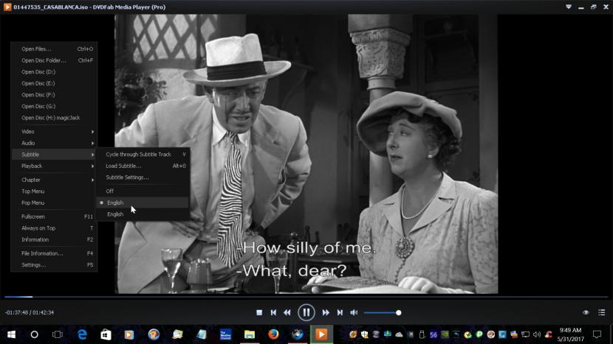This screenshot has height=344, width=613.
Task: Open Cortana search circle
Action: coord(35,334)
